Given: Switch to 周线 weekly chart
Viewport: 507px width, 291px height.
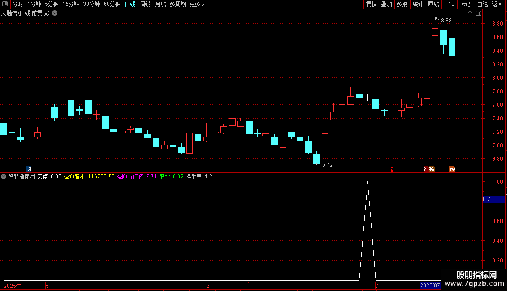Looking at the screenshot, I should tap(145, 4).
